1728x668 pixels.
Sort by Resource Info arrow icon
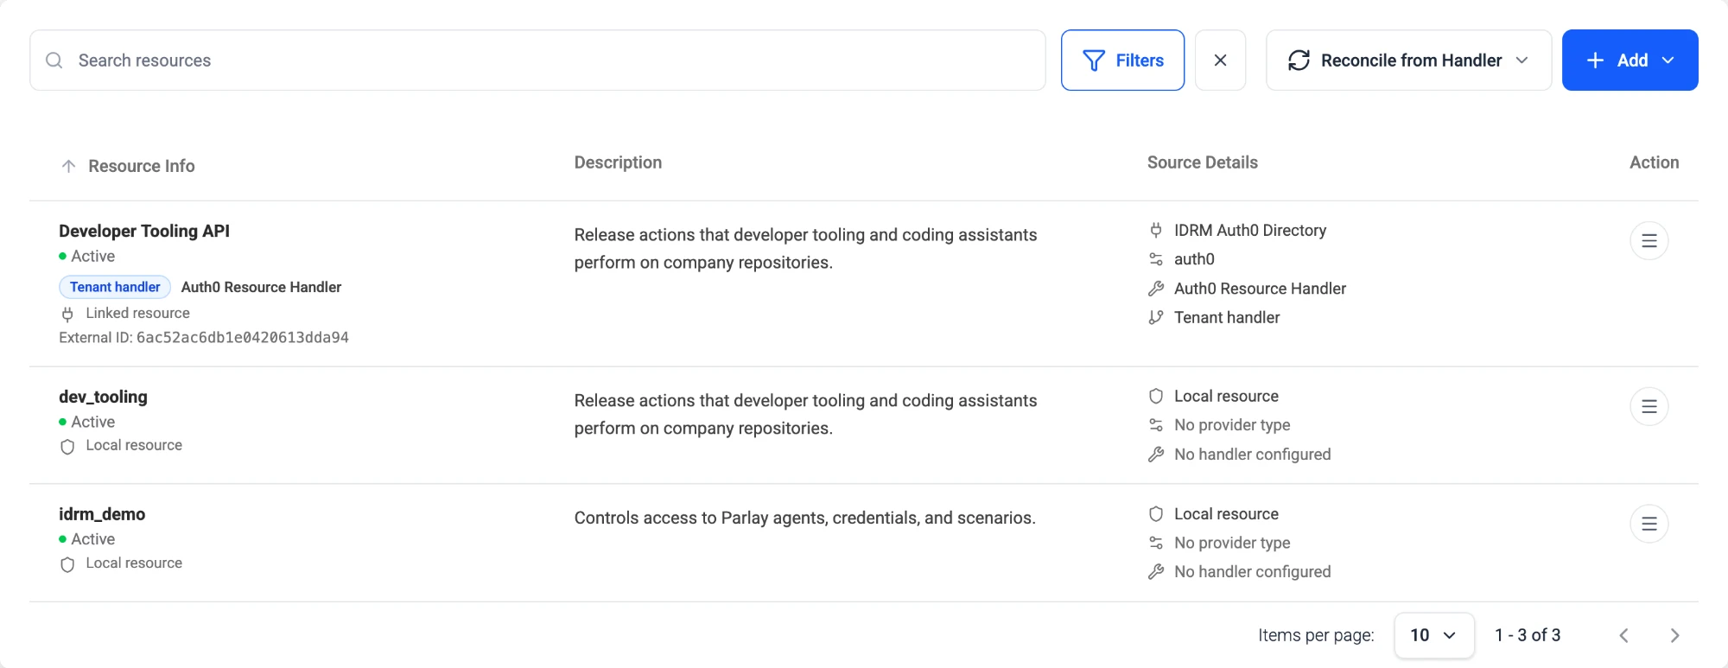(69, 166)
